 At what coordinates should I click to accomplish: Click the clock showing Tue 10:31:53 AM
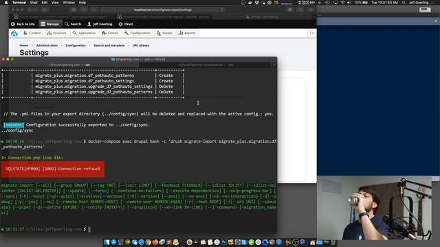[x=384, y=3]
